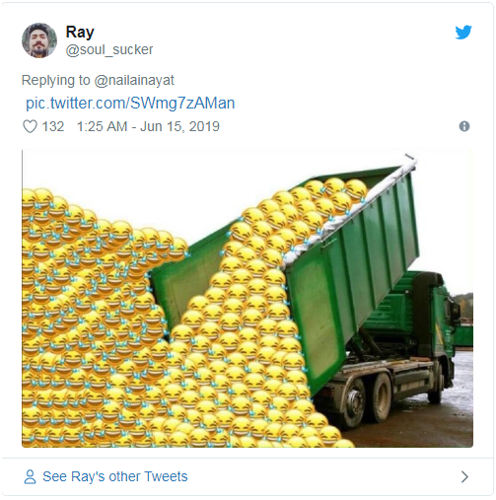Click the 132 likes count
Viewport: 496px width, 500px height.
click(x=53, y=126)
